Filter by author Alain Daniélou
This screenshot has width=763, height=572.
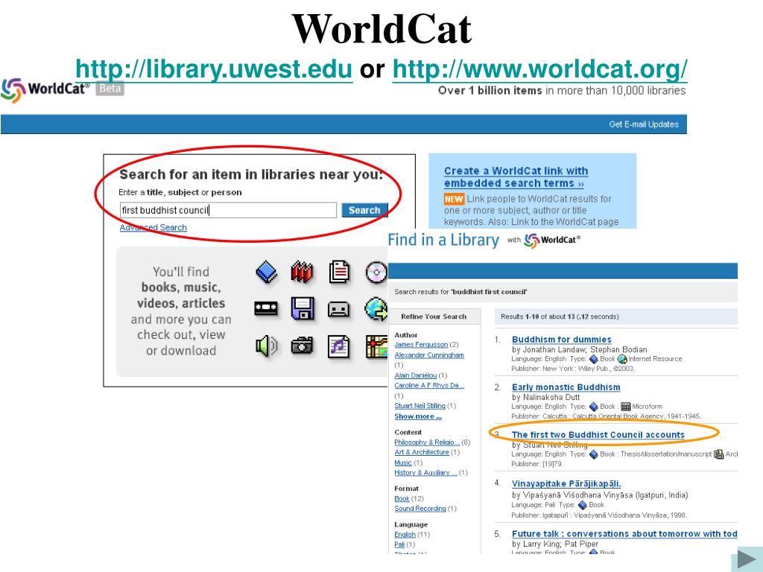416,375
